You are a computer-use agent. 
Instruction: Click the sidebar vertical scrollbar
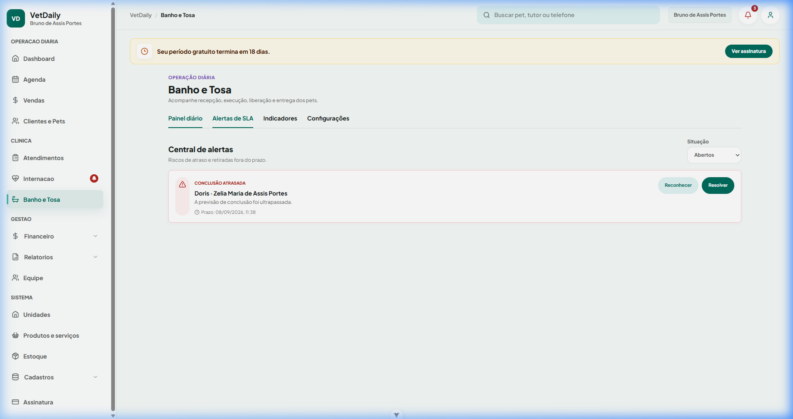point(113,208)
